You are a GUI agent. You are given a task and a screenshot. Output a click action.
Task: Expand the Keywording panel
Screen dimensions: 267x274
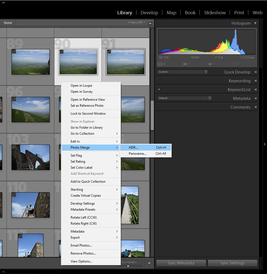(x=255, y=81)
